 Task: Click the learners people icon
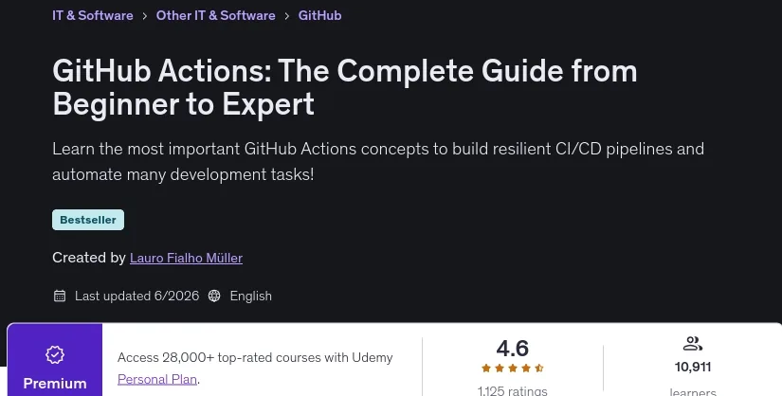point(692,344)
